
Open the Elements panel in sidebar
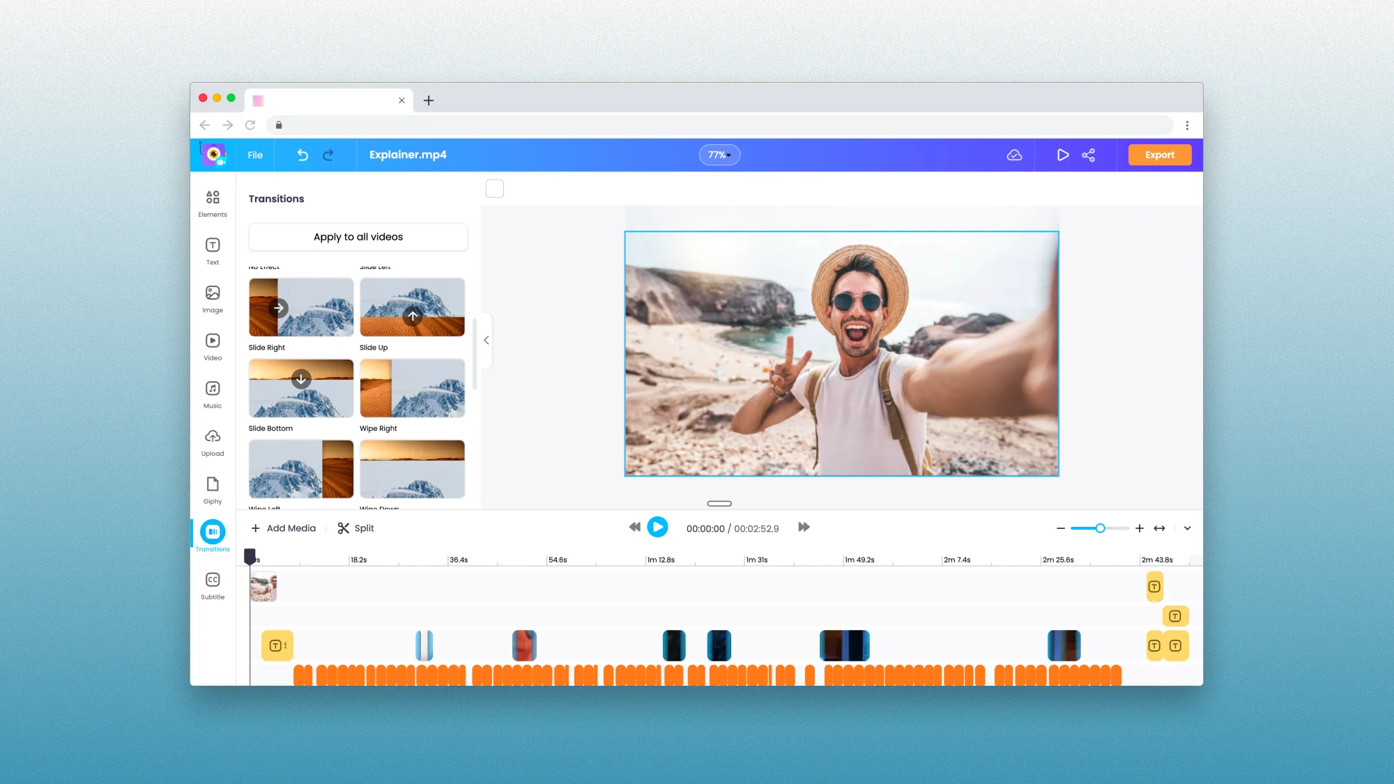click(213, 203)
